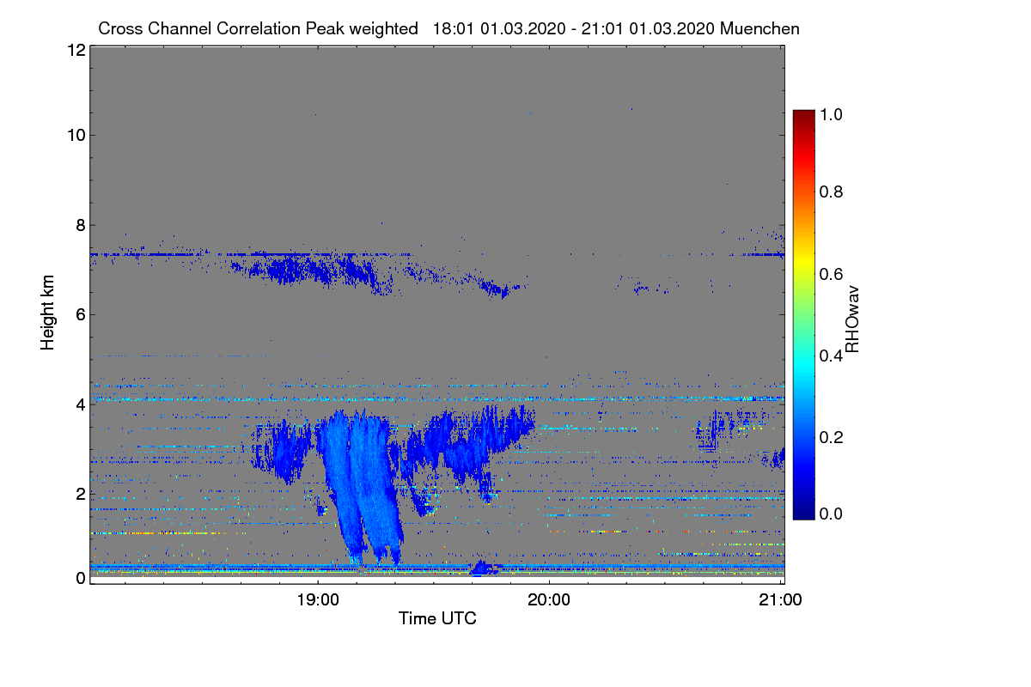This screenshot has width=1031, height=687.
Task: Click the colorbar tick value 0.0
Action: 833,514
